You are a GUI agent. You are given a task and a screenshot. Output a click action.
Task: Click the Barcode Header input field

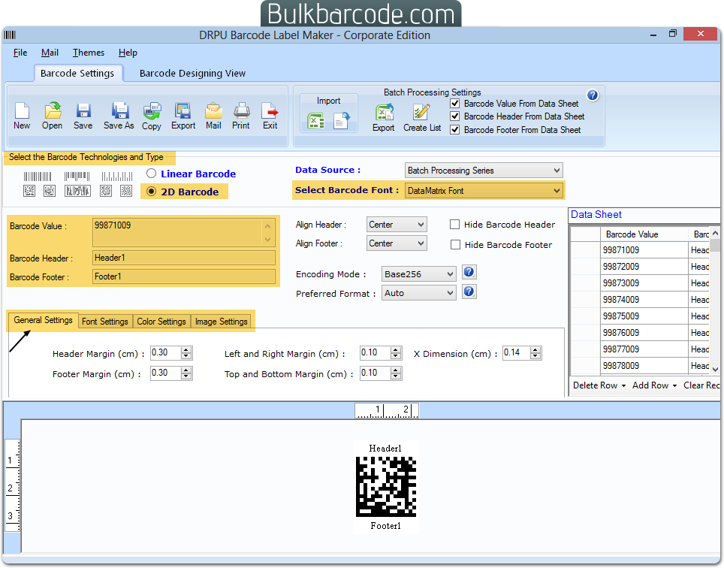tap(184, 258)
